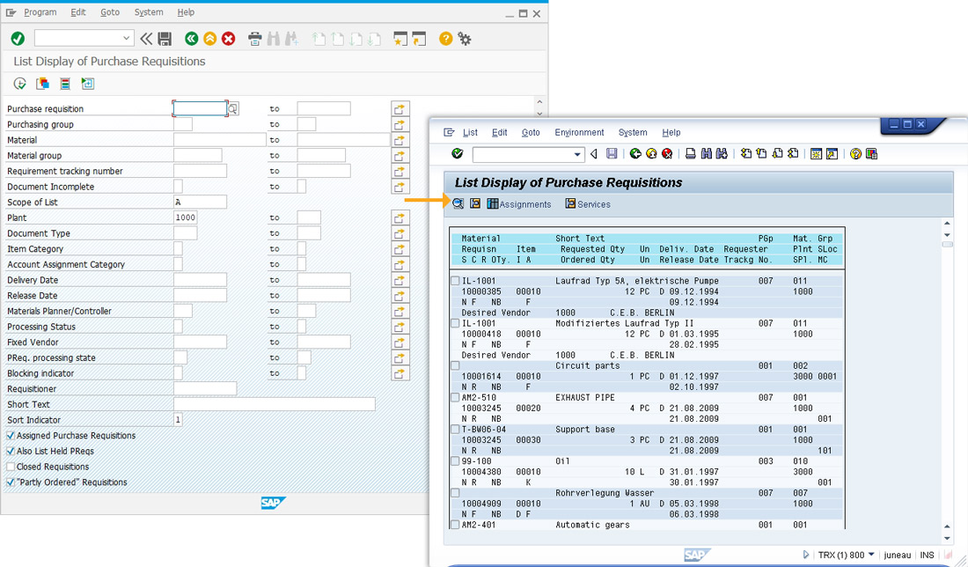Open multiple selection for Delivery Date
The height and width of the screenshot is (567, 968).
(400, 280)
